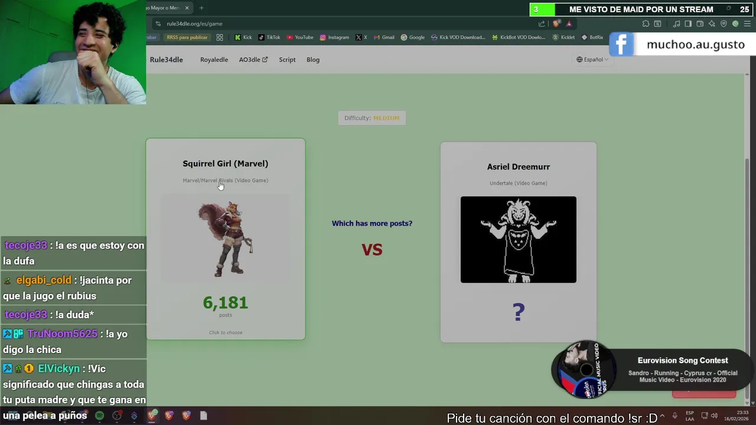This screenshot has height=425, width=756.
Task: Click Marvel/Marvel Rivals (Video Game) subtitle
Action: 226,181
